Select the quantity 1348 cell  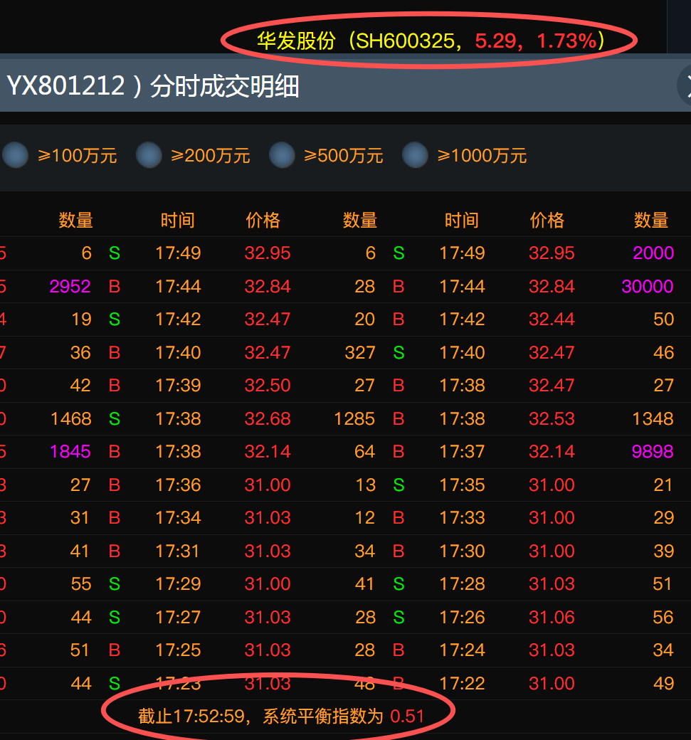coord(653,418)
